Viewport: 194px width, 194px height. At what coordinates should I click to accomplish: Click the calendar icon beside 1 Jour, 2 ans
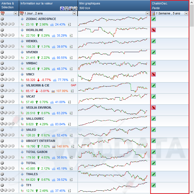22,13
